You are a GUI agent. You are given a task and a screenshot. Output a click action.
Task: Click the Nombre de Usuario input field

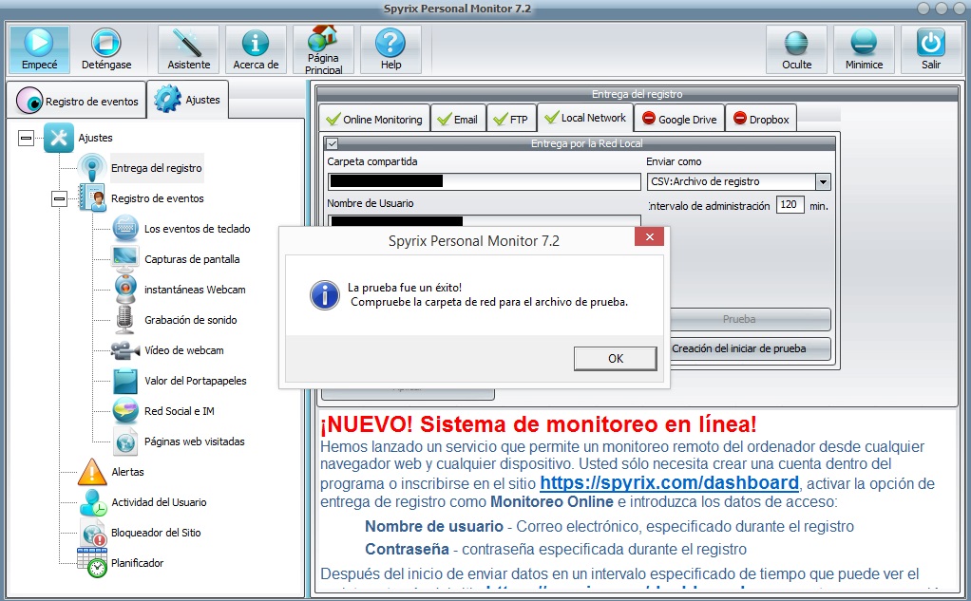tap(484, 221)
